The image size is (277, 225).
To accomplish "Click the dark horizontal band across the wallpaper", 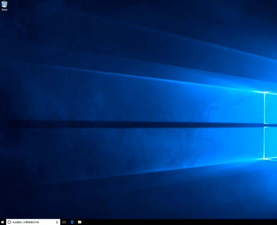I will point(120,125).
